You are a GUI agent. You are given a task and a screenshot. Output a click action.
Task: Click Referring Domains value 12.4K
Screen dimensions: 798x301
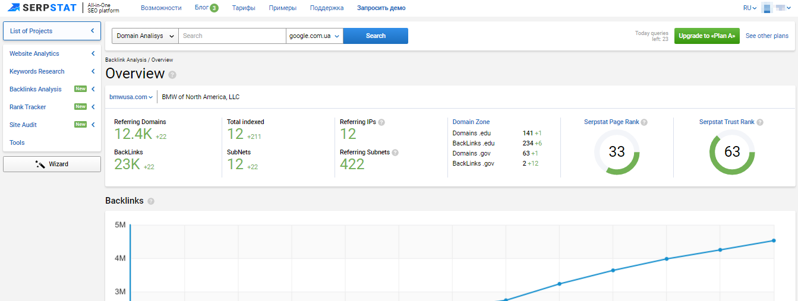[x=133, y=134]
